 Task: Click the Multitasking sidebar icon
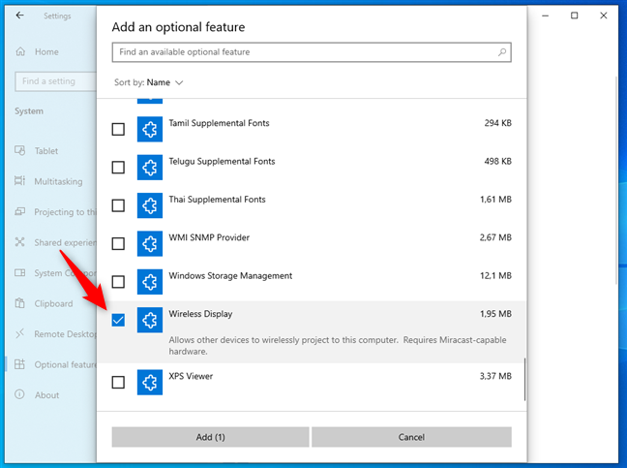point(19,181)
